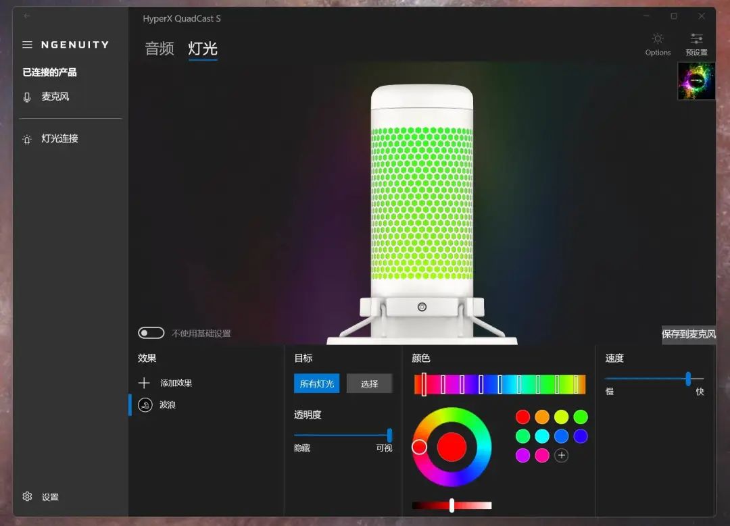This screenshot has width=730, height=526.
Task: Select last gradient stop on color bar
Action: (x=576, y=385)
